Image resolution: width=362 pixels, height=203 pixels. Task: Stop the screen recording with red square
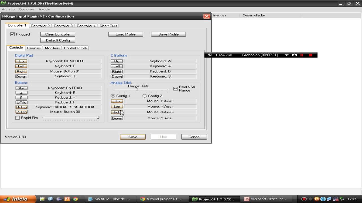click(311, 55)
